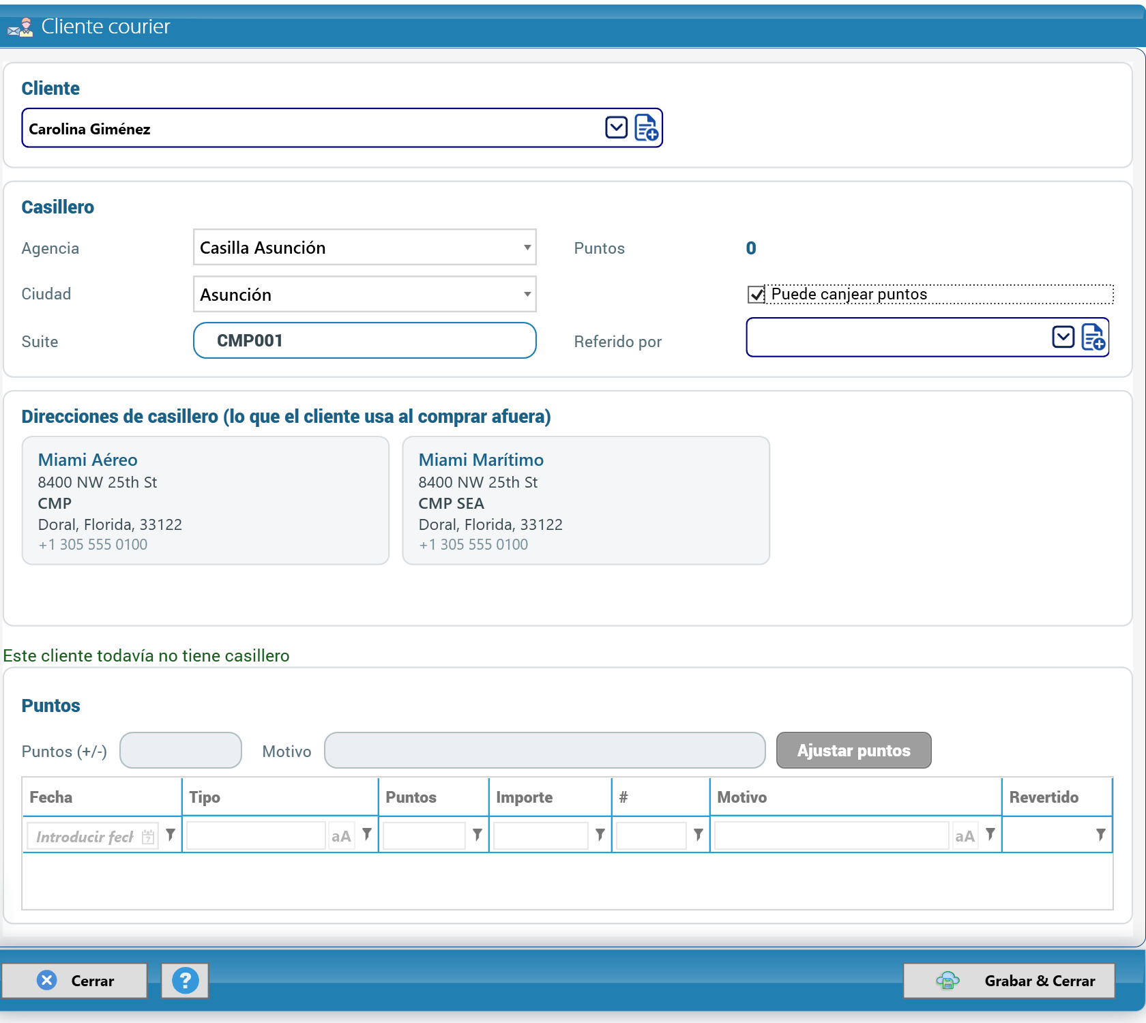
Task: Open the Cliente selector dropdown arrow
Action: (616, 128)
